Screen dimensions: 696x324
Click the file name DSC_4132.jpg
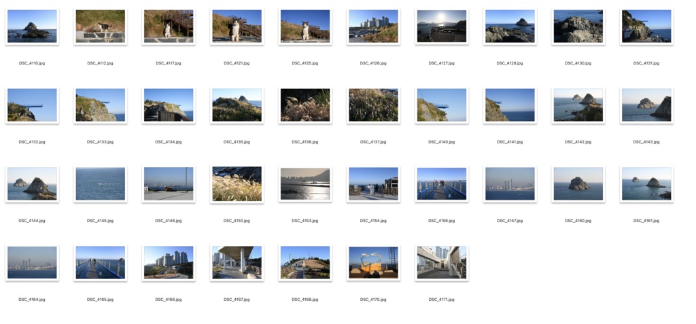click(32, 142)
